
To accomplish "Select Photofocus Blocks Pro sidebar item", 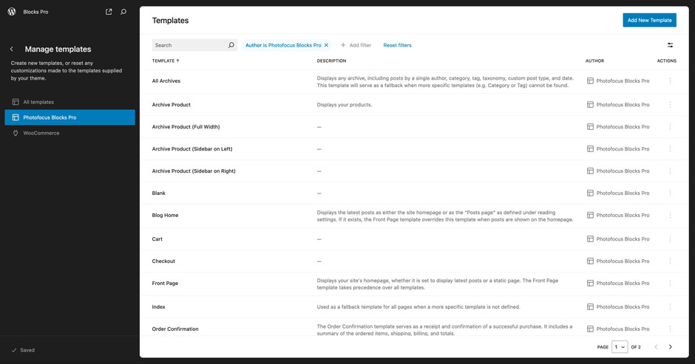I will (x=50, y=117).
